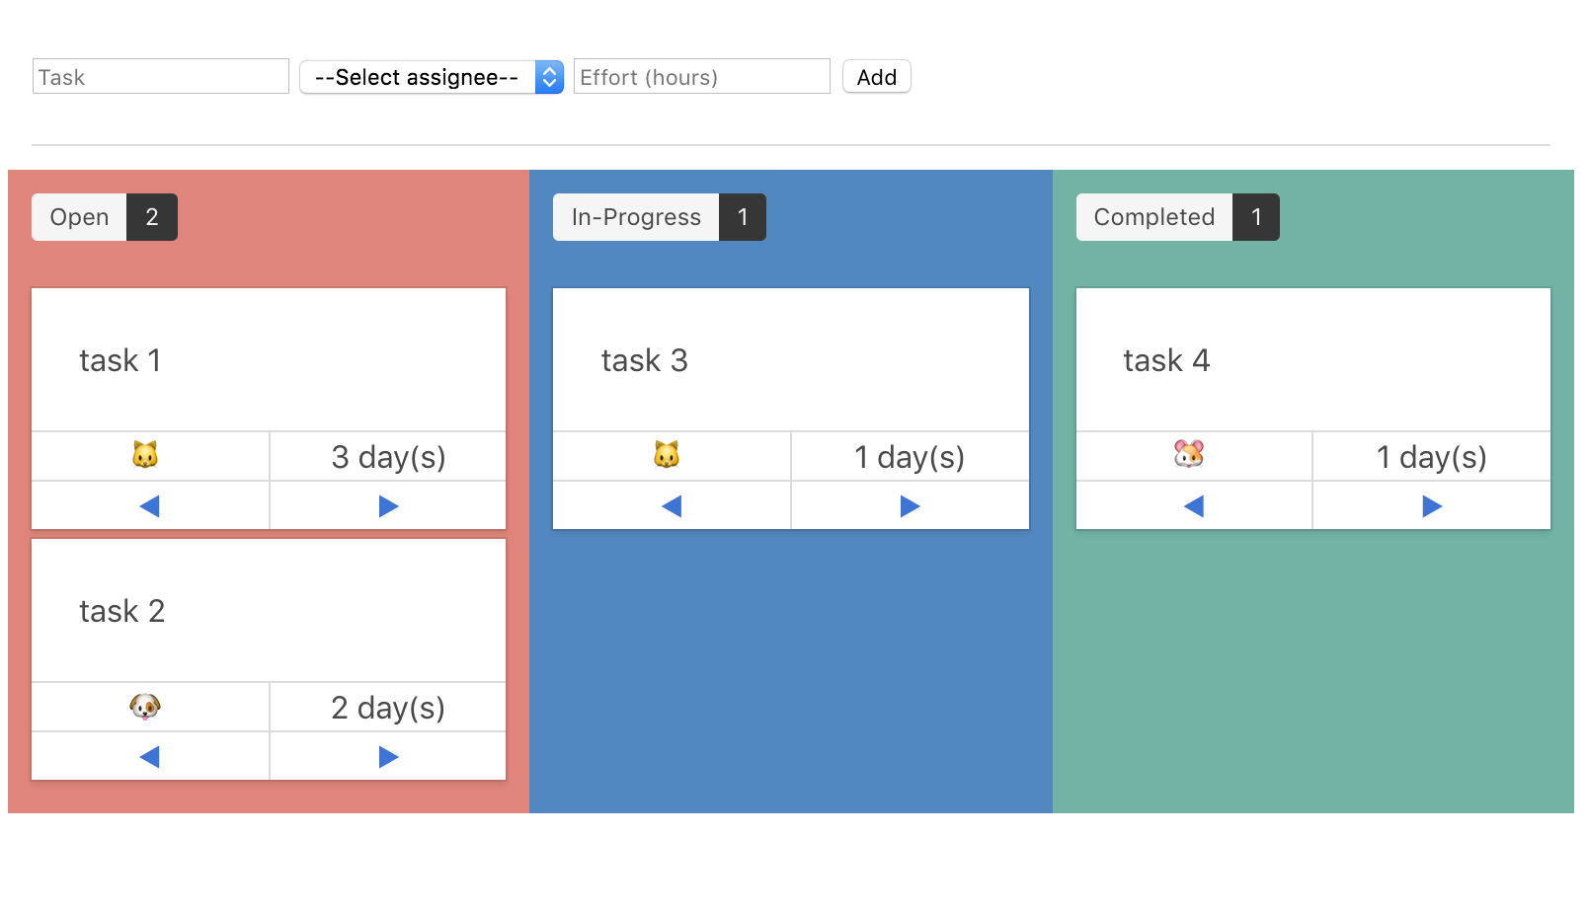The height and width of the screenshot is (912, 1588).
Task: Move task 3 back using its left arrow
Action: 671,505
